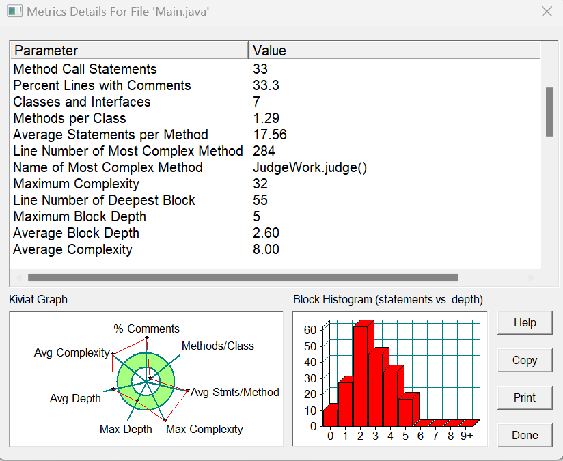The width and height of the screenshot is (563, 461).
Task: Select the Percent Lines with Comments row
Action: pos(275,85)
